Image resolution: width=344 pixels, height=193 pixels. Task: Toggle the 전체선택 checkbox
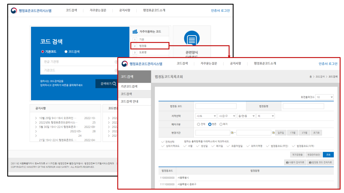click(163, 141)
